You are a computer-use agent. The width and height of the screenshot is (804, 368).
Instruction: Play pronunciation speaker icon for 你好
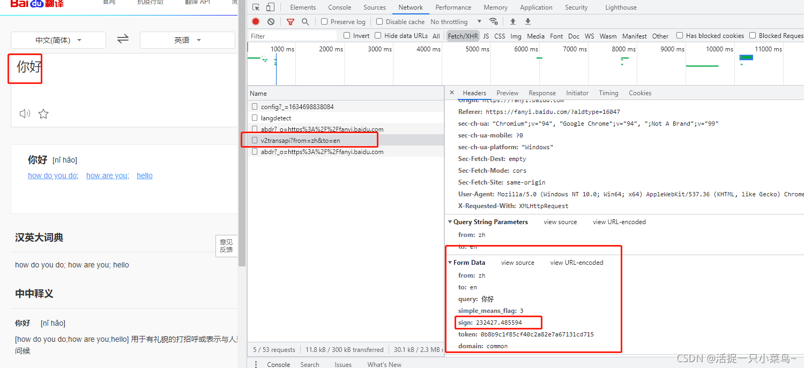coord(25,113)
